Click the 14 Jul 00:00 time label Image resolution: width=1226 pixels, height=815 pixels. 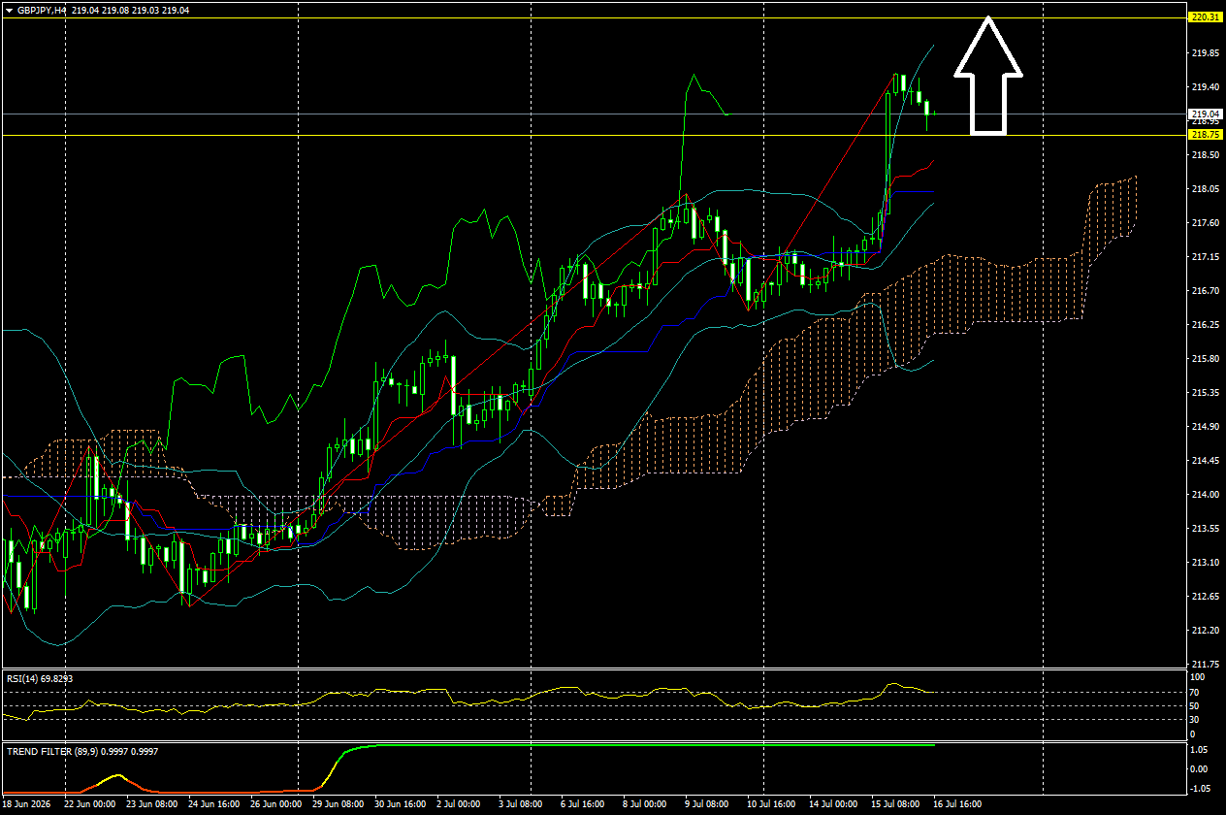coord(833,804)
